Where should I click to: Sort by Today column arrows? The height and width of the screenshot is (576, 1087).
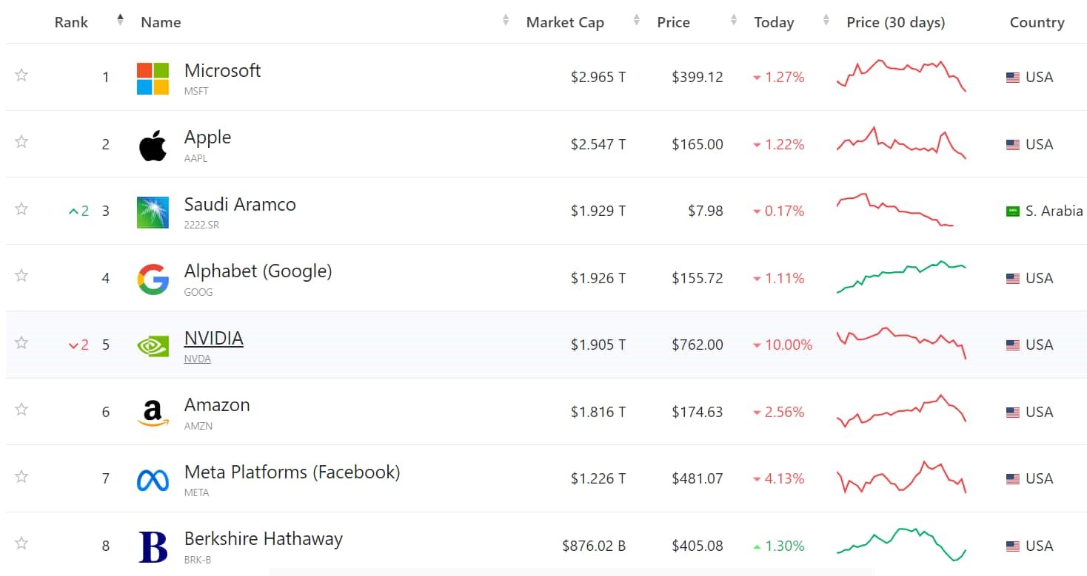[826, 21]
